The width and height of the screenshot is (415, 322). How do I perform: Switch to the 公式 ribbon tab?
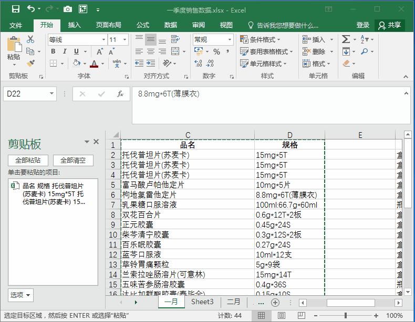[143, 25]
